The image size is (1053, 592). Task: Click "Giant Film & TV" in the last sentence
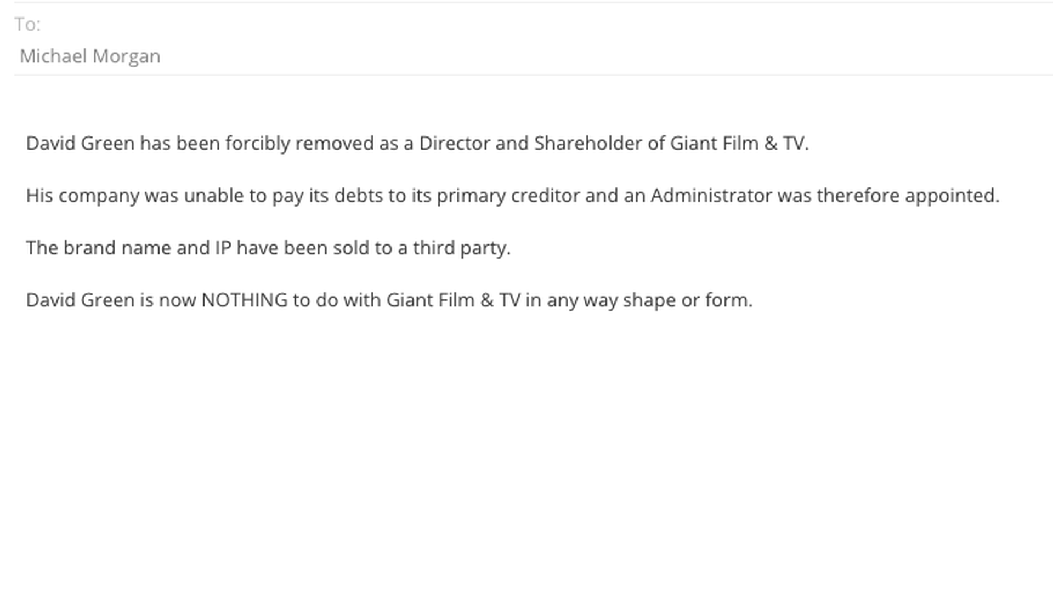[x=454, y=300]
